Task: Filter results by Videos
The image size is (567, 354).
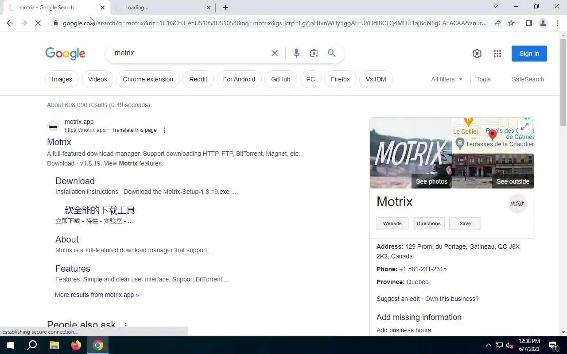Action: [97, 79]
